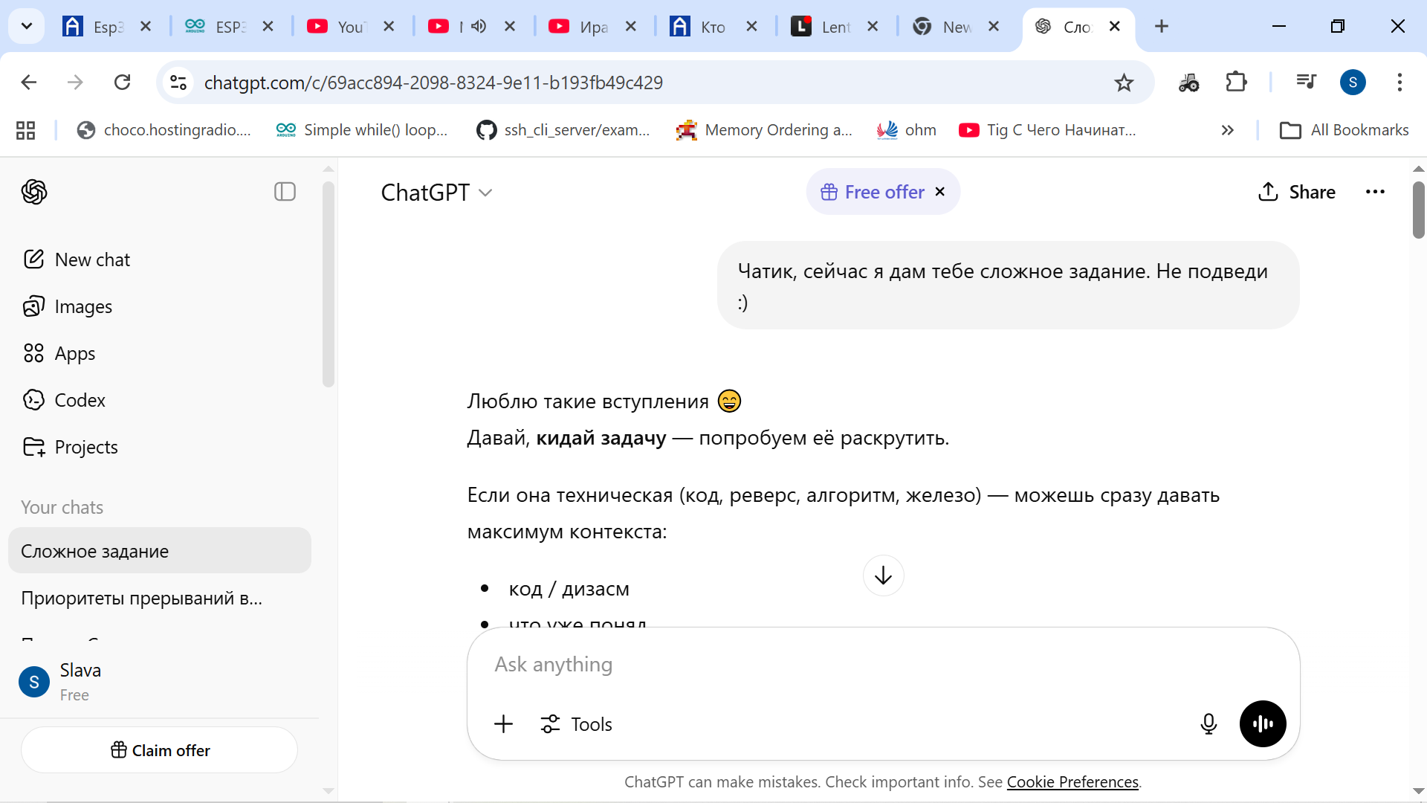Focus the Ask anything input field
This screenshot has width=1427, height=803.
coord(883,665)
